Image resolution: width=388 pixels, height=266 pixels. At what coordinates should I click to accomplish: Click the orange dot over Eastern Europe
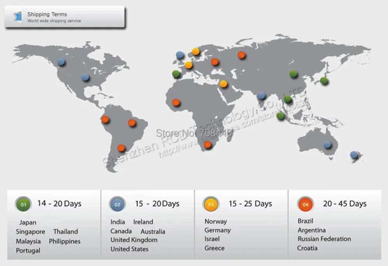pyautogui.click(x=215, y=62)
